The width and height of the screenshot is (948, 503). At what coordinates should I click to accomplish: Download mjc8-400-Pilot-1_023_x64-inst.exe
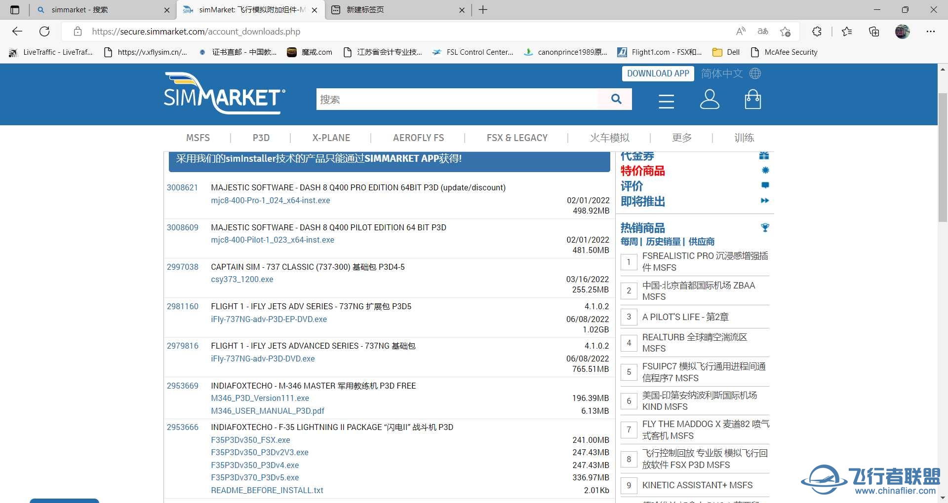(x=273, y=240)
